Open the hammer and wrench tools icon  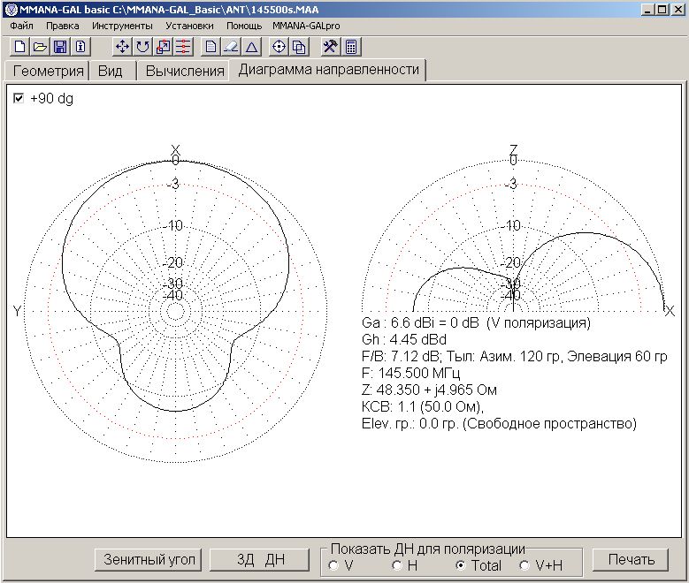click(x=330, y=47)
